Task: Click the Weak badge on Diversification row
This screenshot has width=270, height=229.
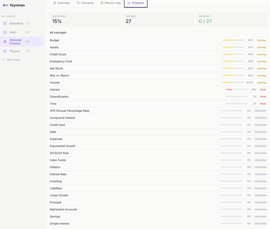Action: tap(263, 97)
